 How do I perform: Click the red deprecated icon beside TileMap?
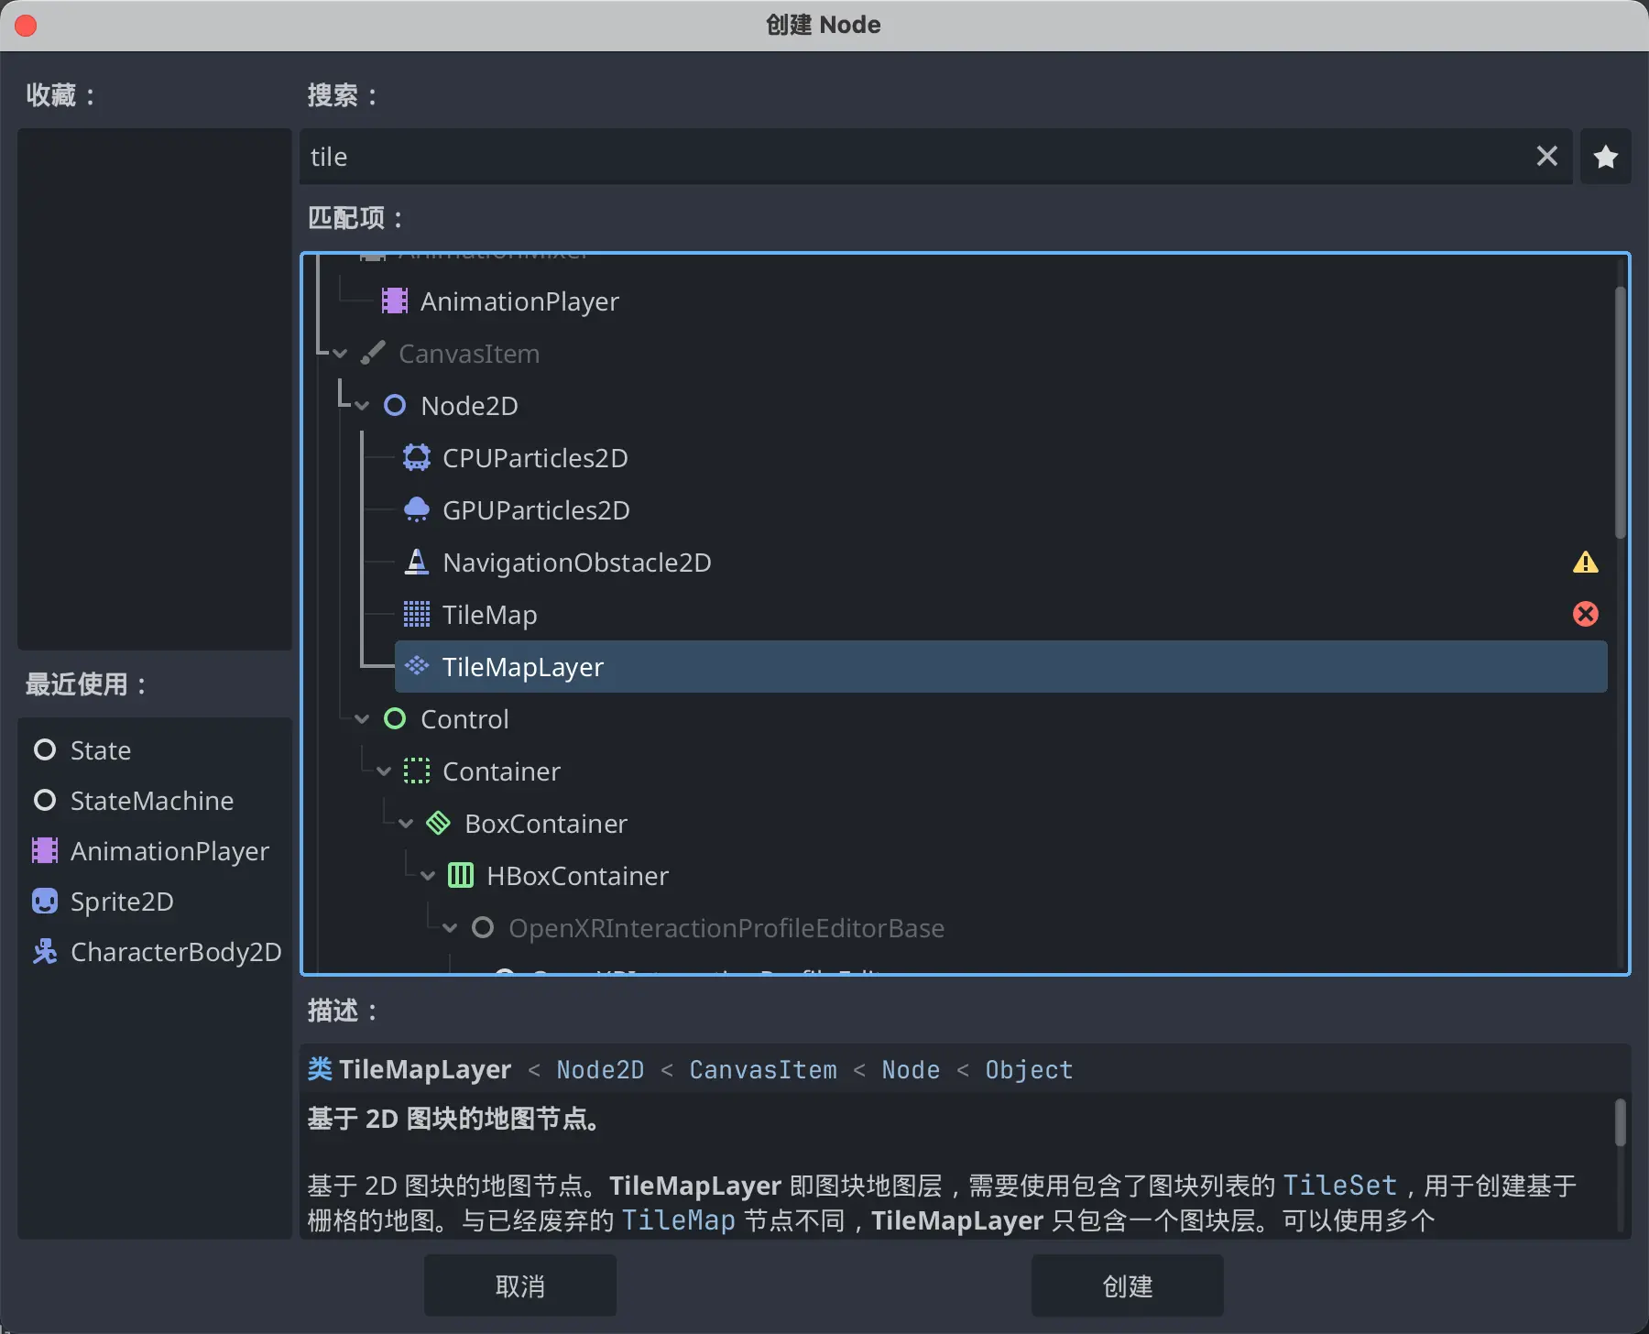tap(1585, 614)
